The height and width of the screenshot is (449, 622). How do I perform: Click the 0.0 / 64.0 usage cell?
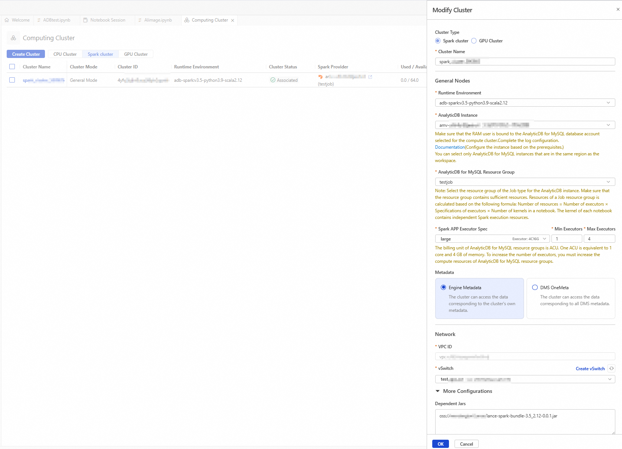pyautogui.click(x=410, y=80)
